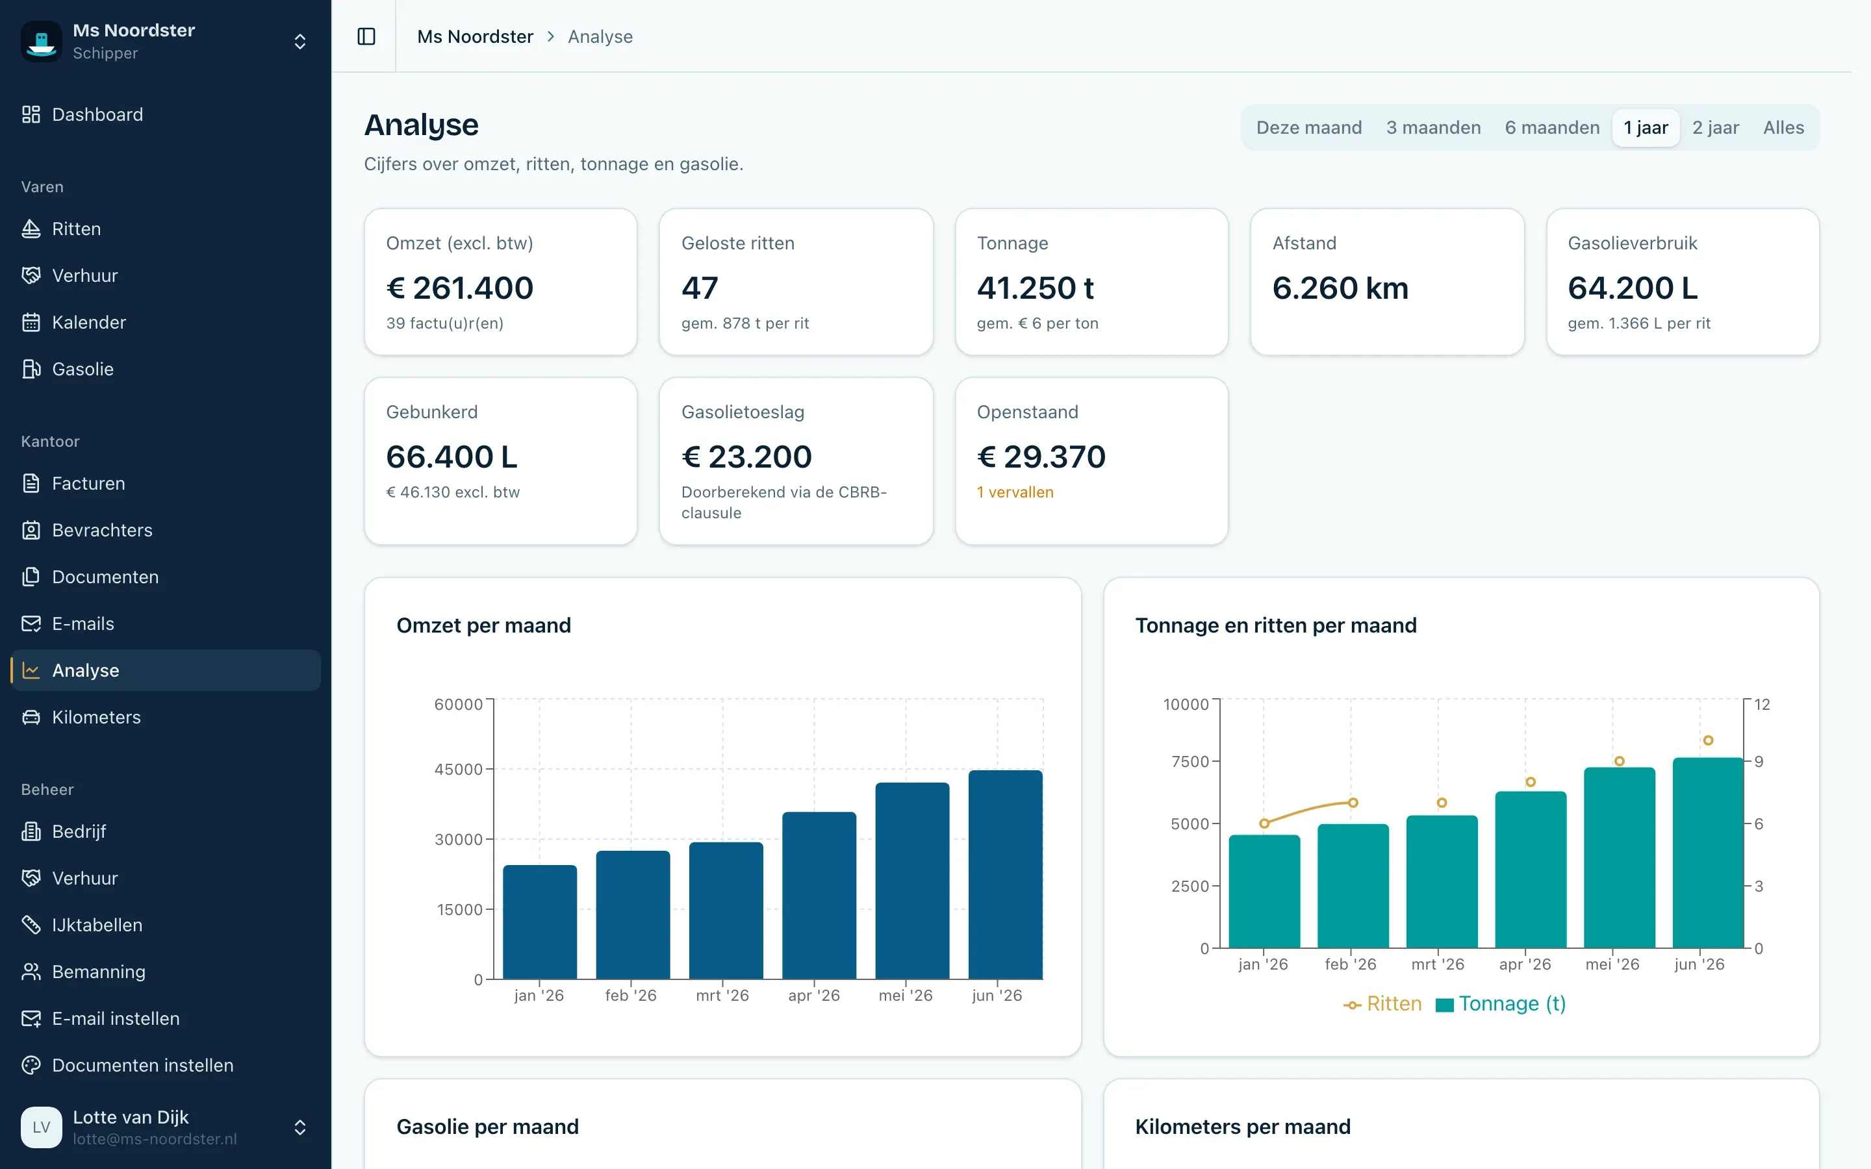Open E-mails via its envelope icon
This screenshot has height=1169, width=1871.
(31, 624)
